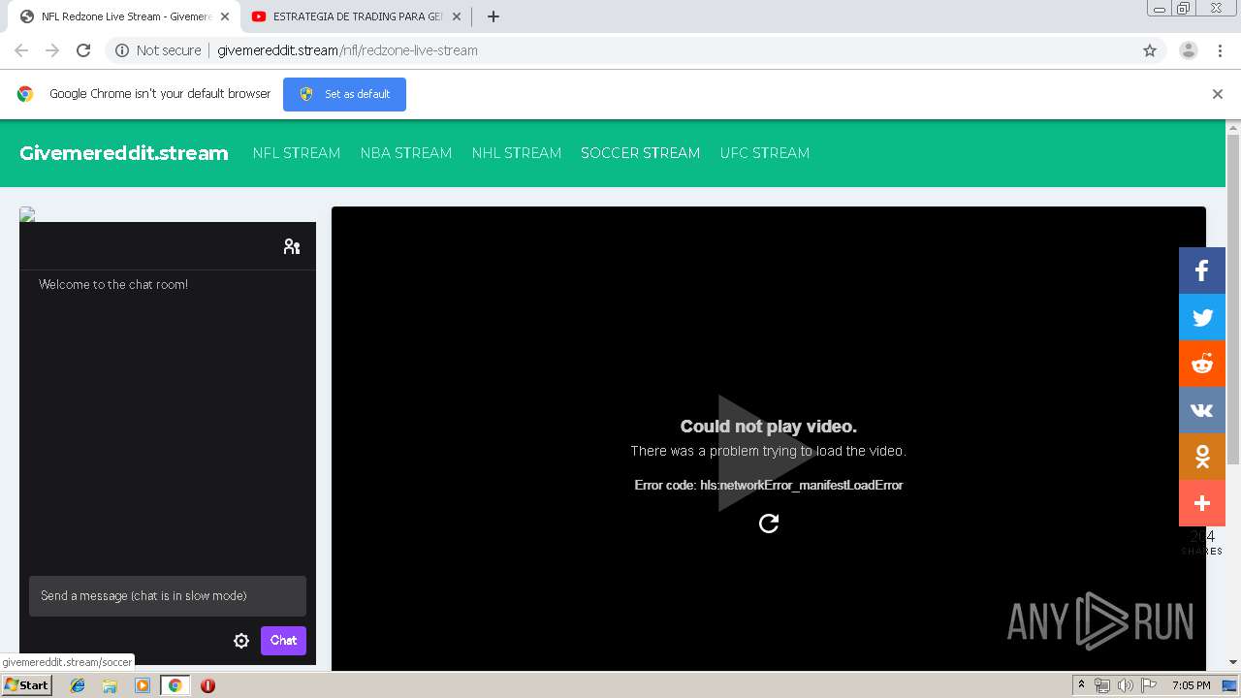Open the Action Center flag icon

[x=1149, y=685]
